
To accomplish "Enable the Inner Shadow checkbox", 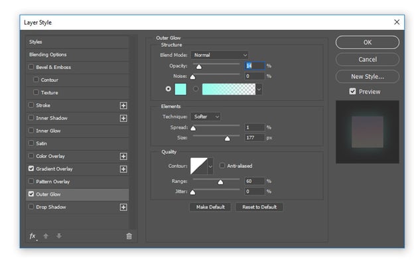I will point(31,117).
